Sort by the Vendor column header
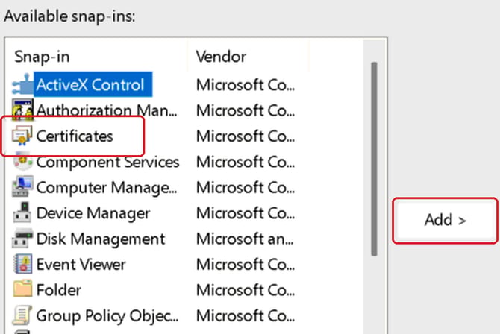 (243, 57)
